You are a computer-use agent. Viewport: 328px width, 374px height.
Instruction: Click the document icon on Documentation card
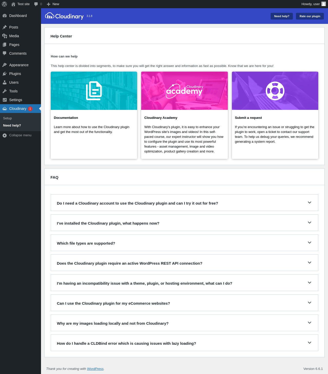pos(94,91)
